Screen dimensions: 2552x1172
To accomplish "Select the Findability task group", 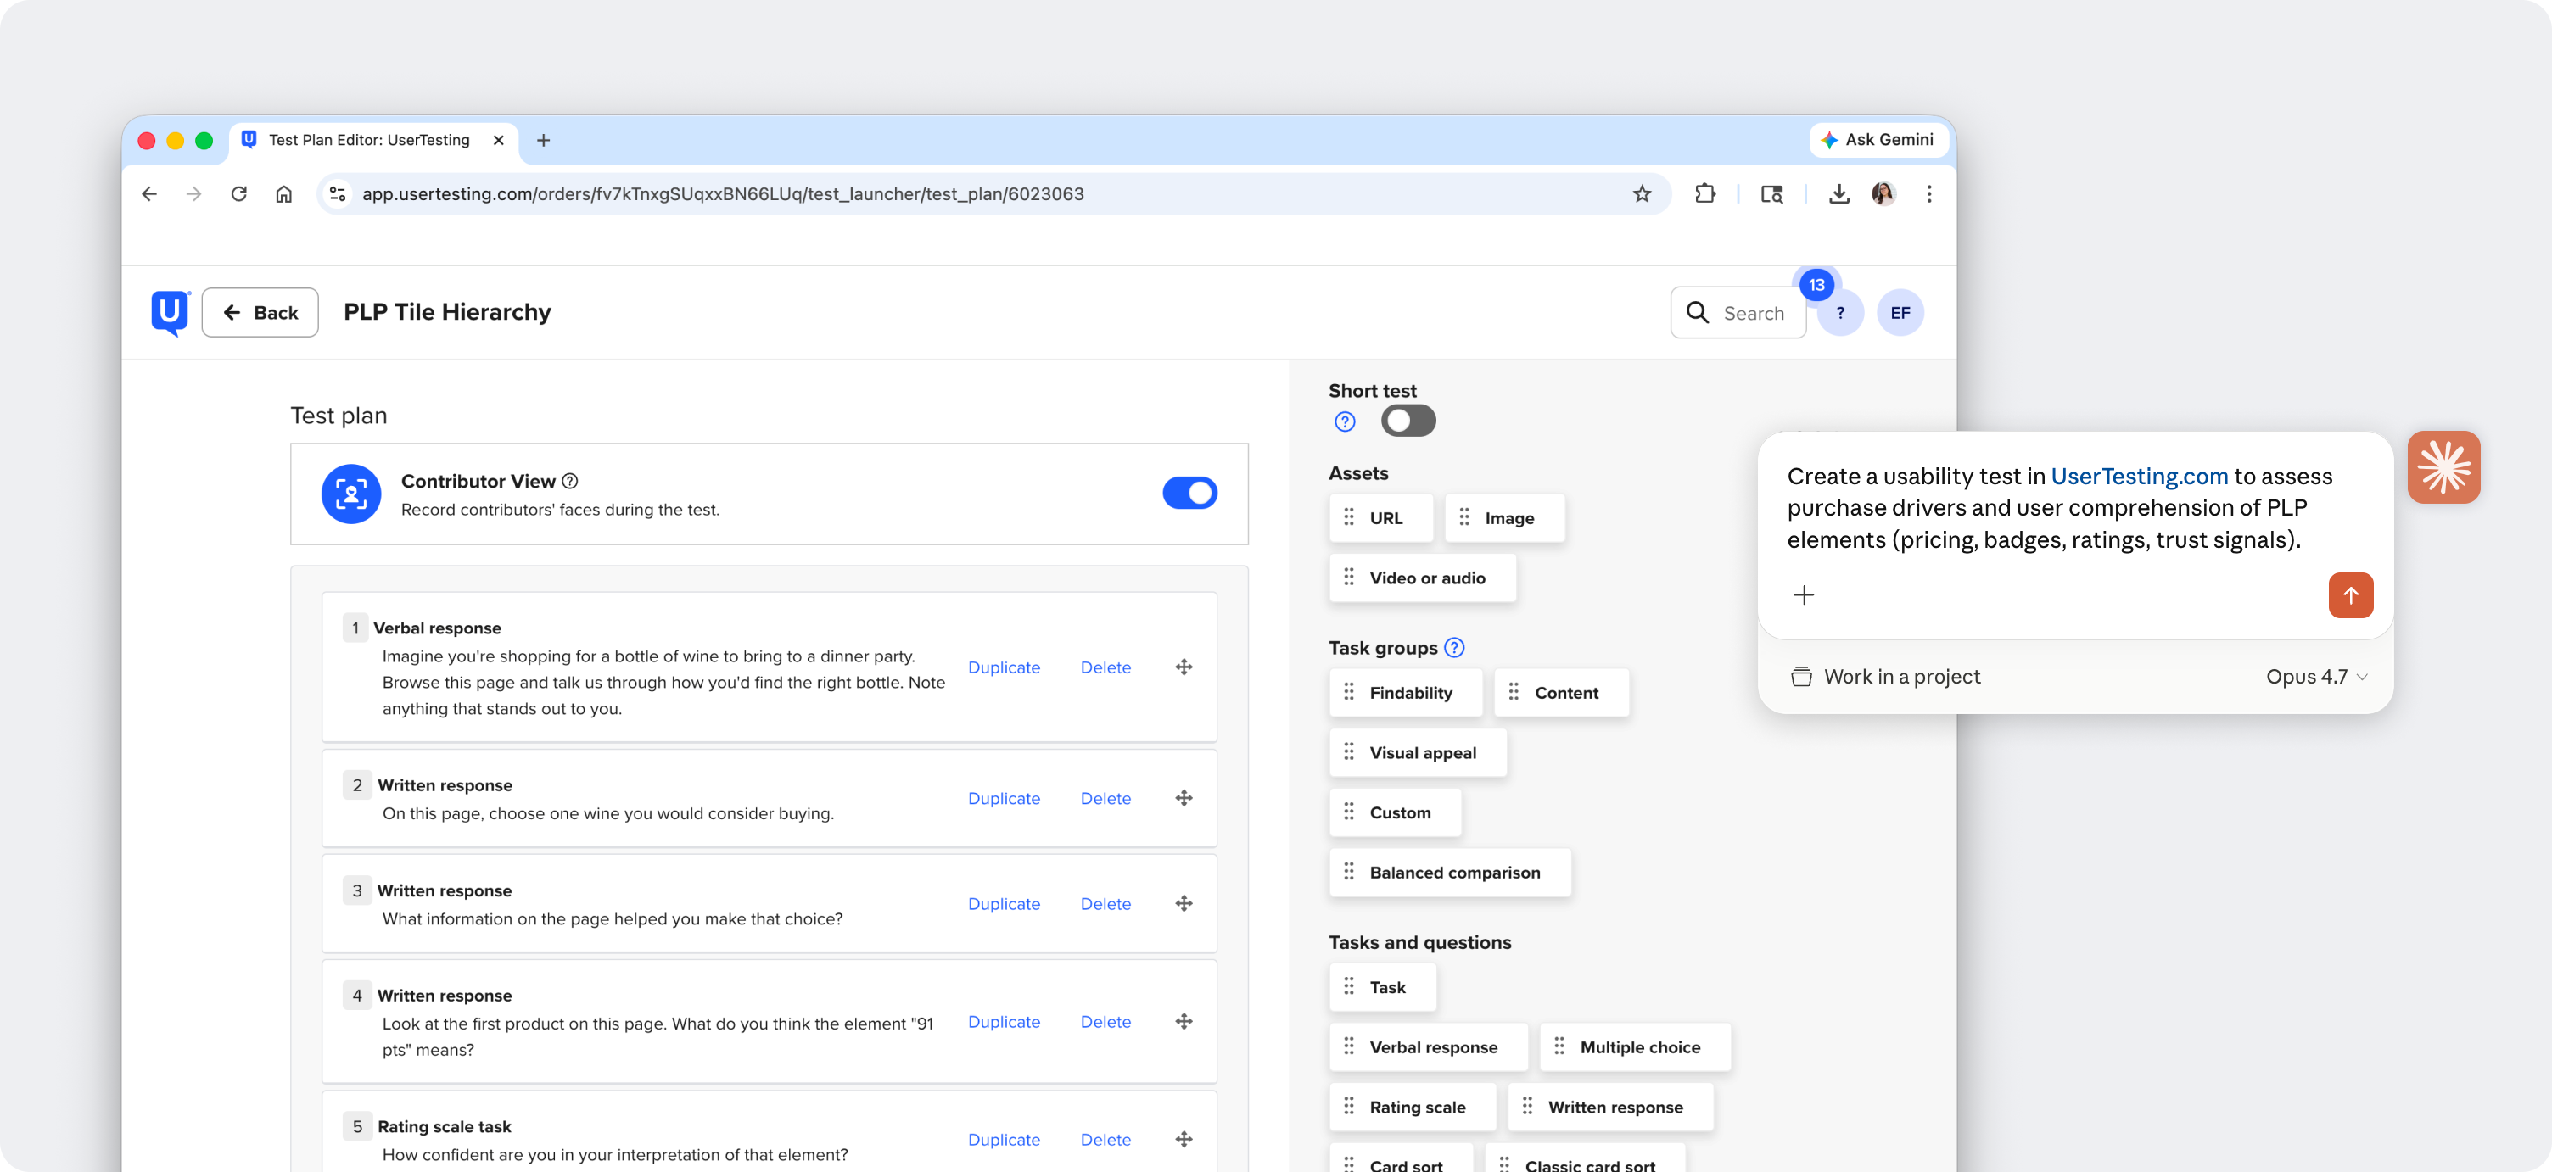I will click(1405, 693).
